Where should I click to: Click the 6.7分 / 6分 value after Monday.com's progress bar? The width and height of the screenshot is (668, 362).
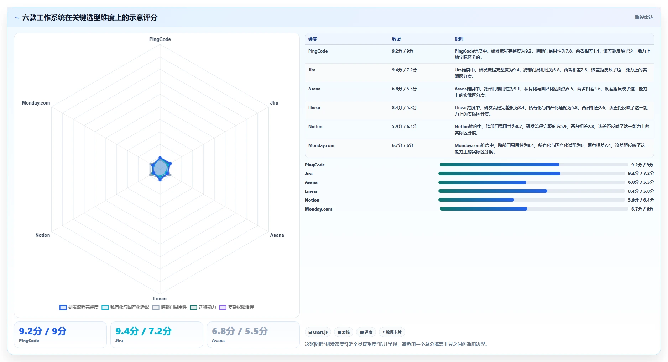(642, 209)
